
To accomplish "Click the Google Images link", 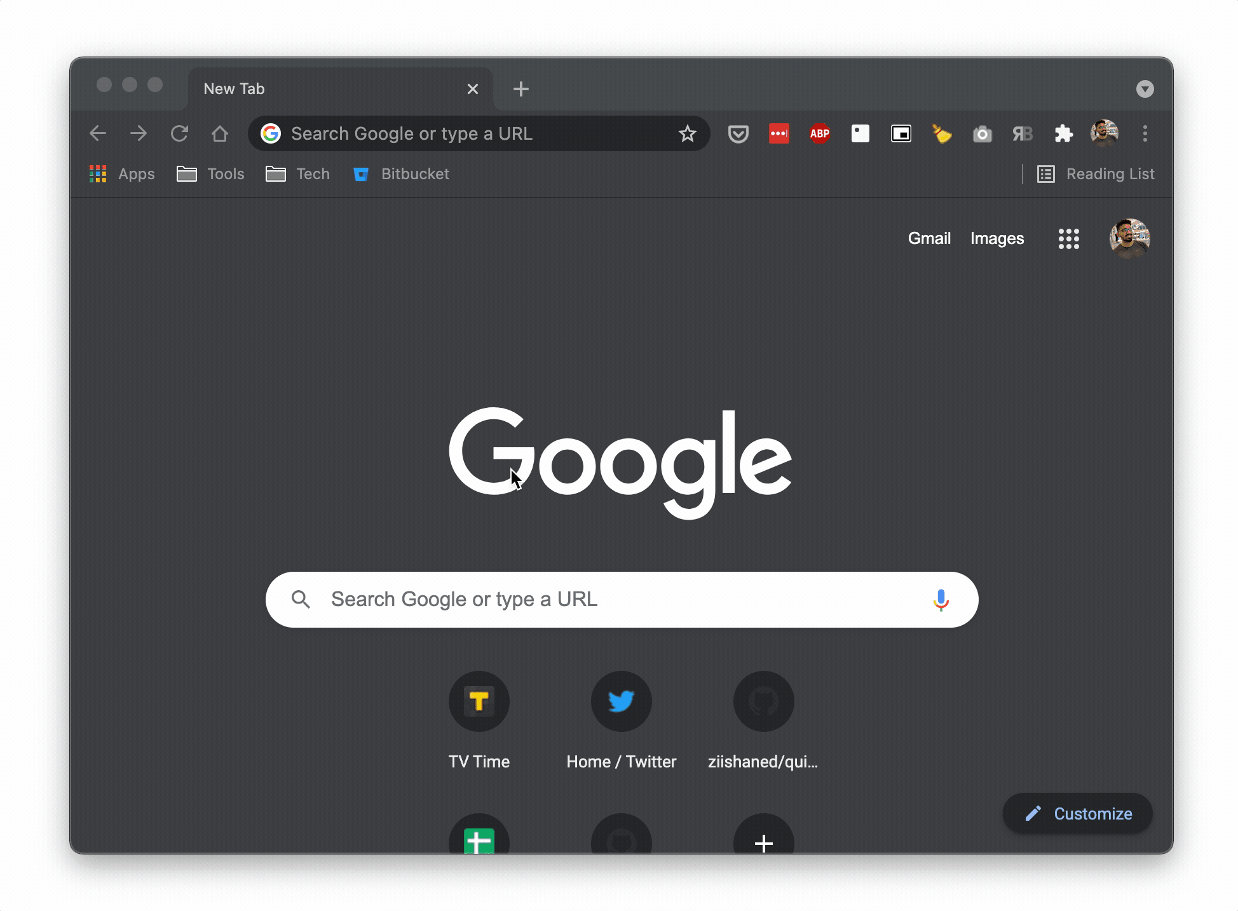I will (x=997, y=238).
